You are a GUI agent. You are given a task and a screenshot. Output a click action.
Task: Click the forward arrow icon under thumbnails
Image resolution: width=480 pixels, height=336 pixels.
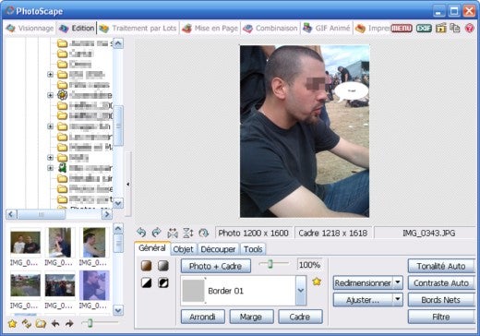click(x=69, y=323)
